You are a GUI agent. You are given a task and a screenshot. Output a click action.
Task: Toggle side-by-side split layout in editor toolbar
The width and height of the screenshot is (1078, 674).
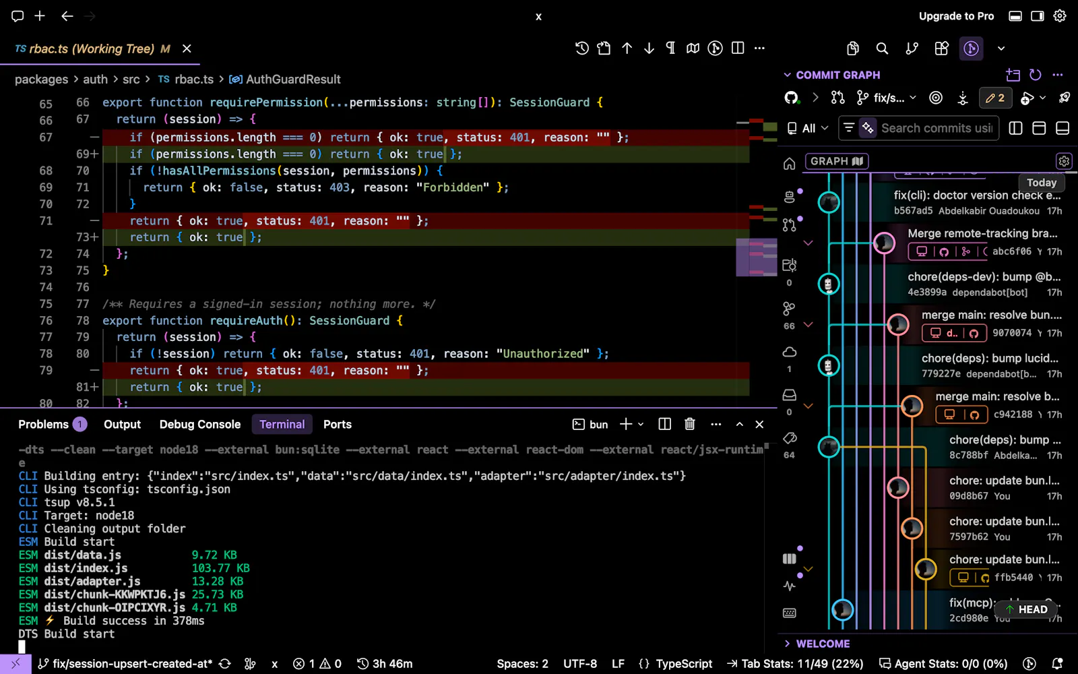tap(738, 48)
